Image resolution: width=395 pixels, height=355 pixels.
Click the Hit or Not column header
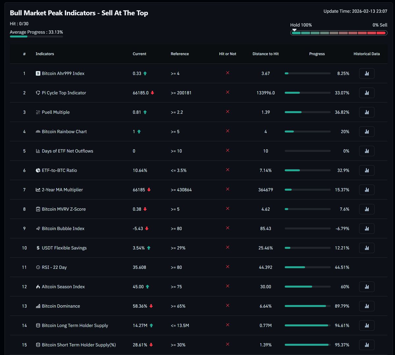click(x=228, y=54)
